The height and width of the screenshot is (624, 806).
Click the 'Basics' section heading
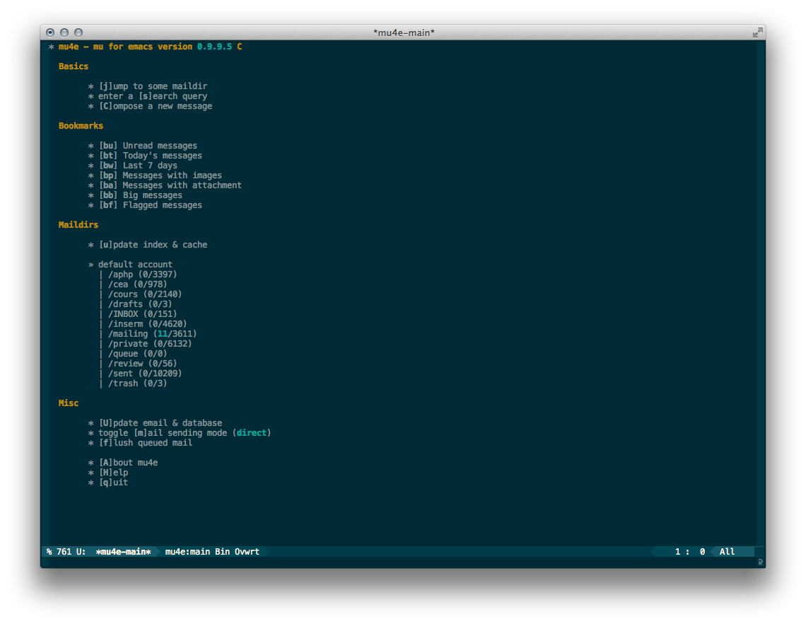[x=74, y=67]
